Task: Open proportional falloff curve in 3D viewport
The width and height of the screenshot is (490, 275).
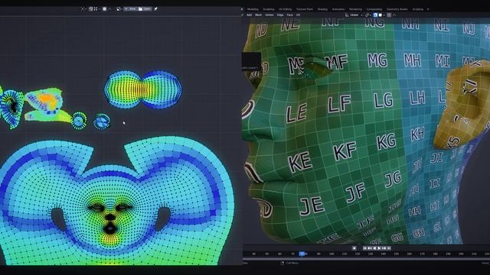Action: (395, 15)
